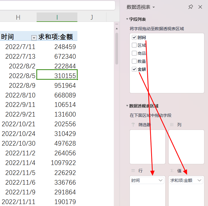Viewport: 208px width, 206px height.
Task: Select cell with value 248459
Action: point(57,47)
